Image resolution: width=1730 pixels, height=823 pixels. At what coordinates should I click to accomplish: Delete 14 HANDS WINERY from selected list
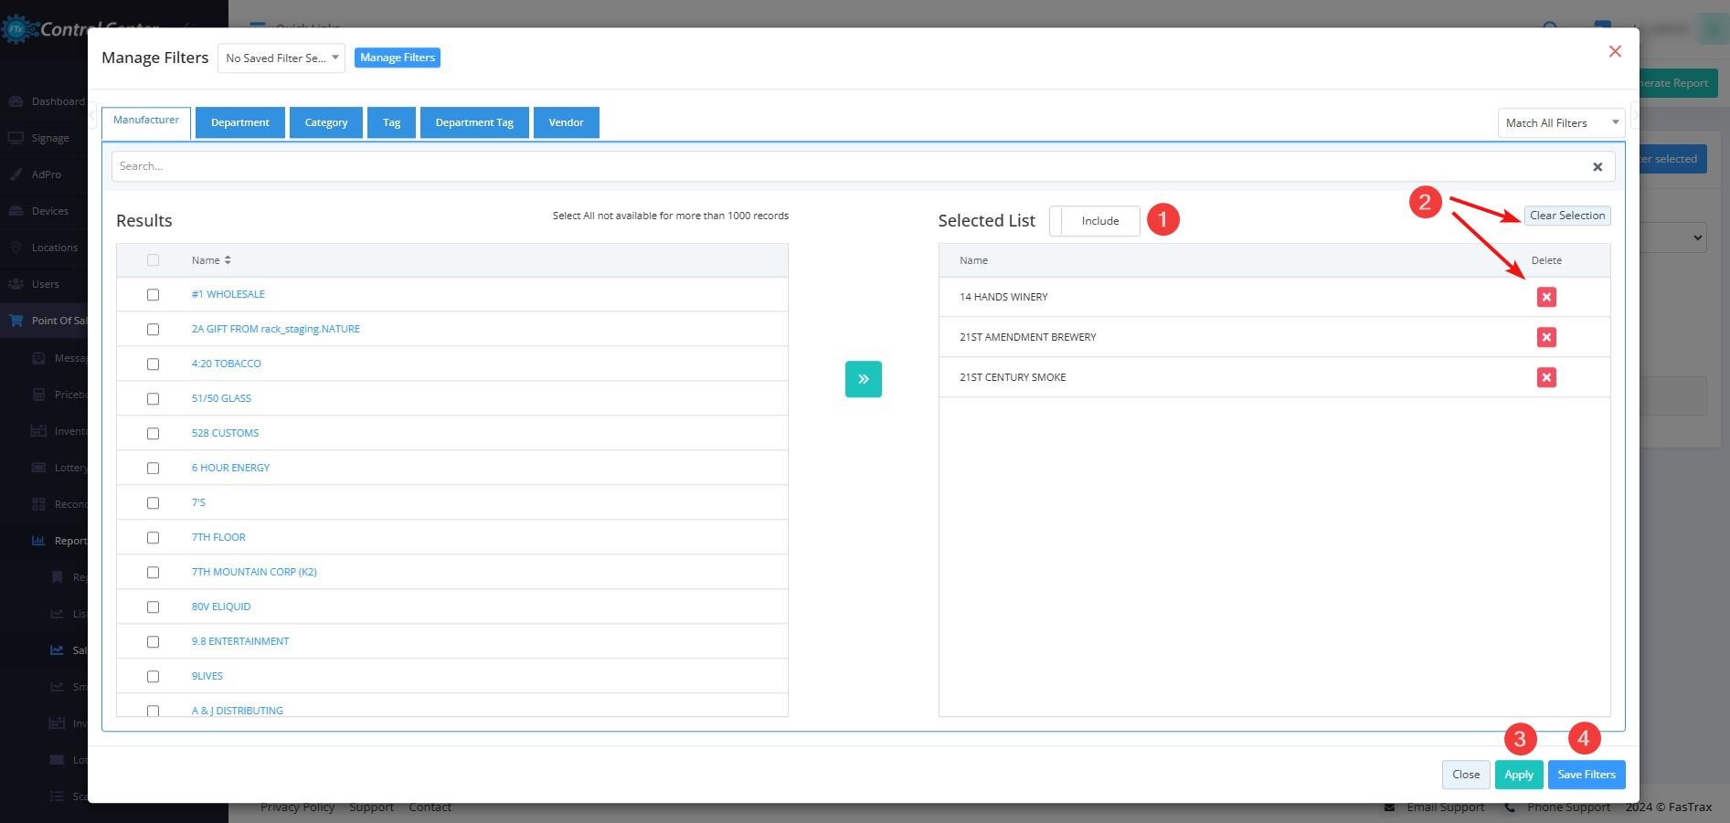(1546, 297)
